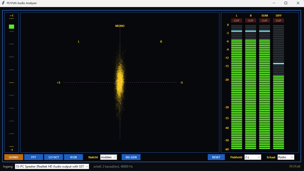This screenshot has width=304, height=171.
Task: Click the green correlation meter indicator
Action: click(x=11, y=27)
